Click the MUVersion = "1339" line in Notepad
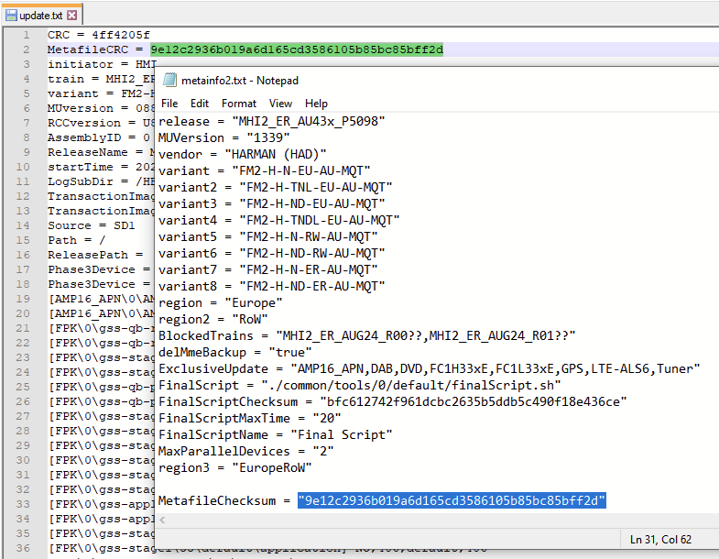This screenshot has width=719, height=559. pos(223,137)
